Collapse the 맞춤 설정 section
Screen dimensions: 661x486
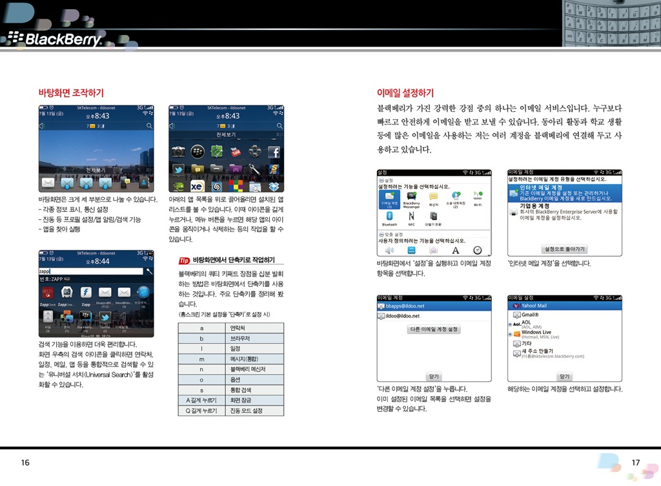(381, 234)
